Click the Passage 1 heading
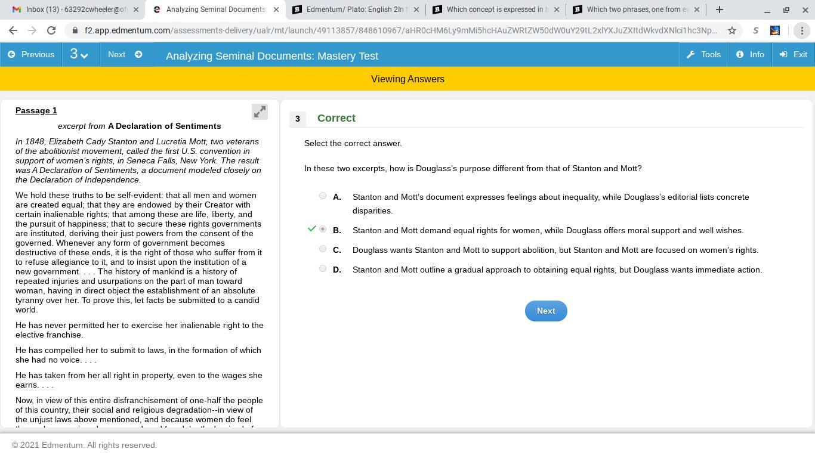This screenshot has height=458, width=815. pyautogui.click(x=36, y=110)
